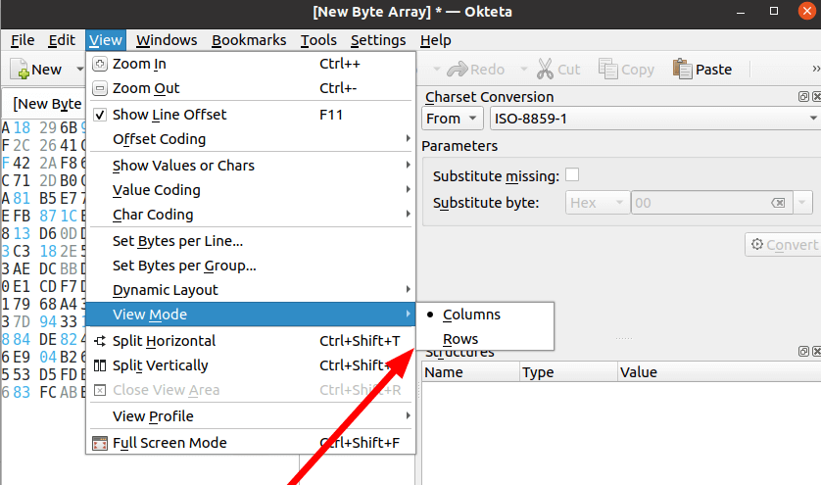Click the View Mode menu entry

click(x=250, y=315)
